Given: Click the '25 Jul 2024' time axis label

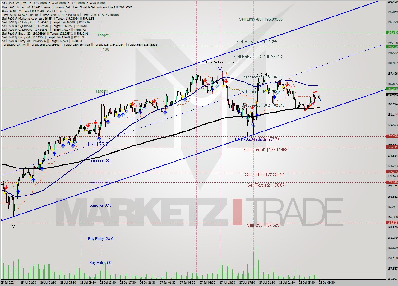Looking at the screenshot, I should [x=8, y=283].
